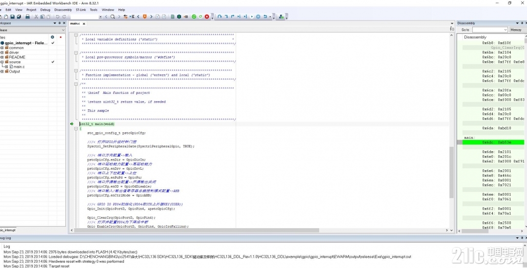Open the editor tab list arrow

[452, 23]
